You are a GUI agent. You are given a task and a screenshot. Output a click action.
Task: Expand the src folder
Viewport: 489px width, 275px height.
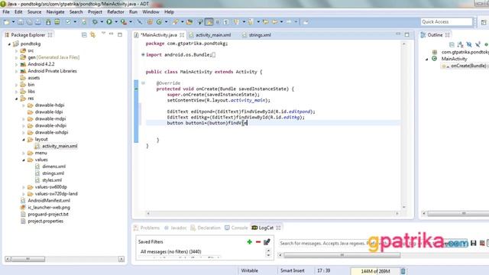pyautogui.click(x=17, y=50)
